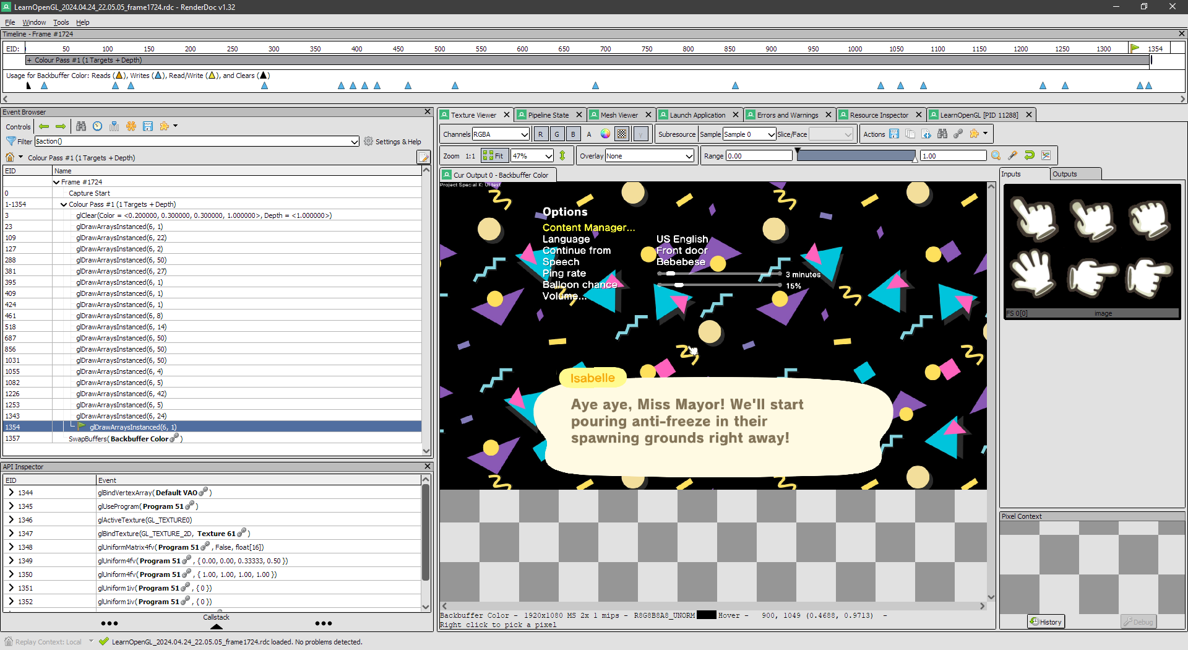Toggle the histogram icon next to range
Screen dimensions: 1188x650
tap(1046, 155)
